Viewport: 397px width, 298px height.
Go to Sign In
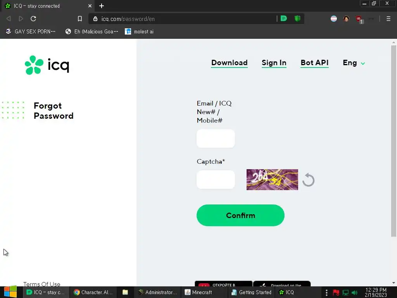tap(274, 63)
